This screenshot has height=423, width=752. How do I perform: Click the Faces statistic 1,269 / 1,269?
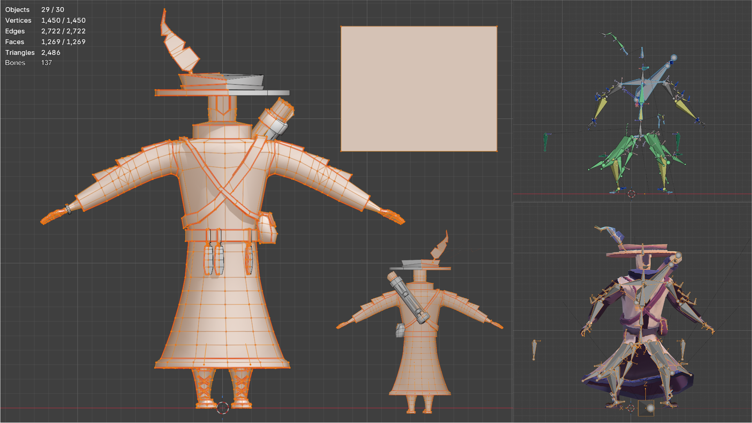point(63,41)
